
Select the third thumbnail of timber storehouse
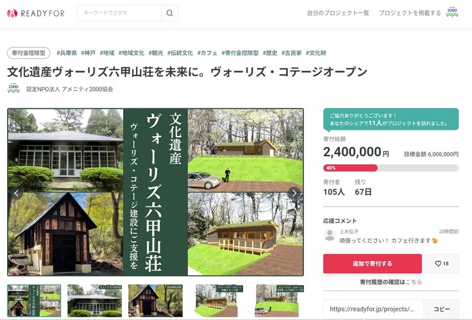pyautogui.click(x=155, y=300)
